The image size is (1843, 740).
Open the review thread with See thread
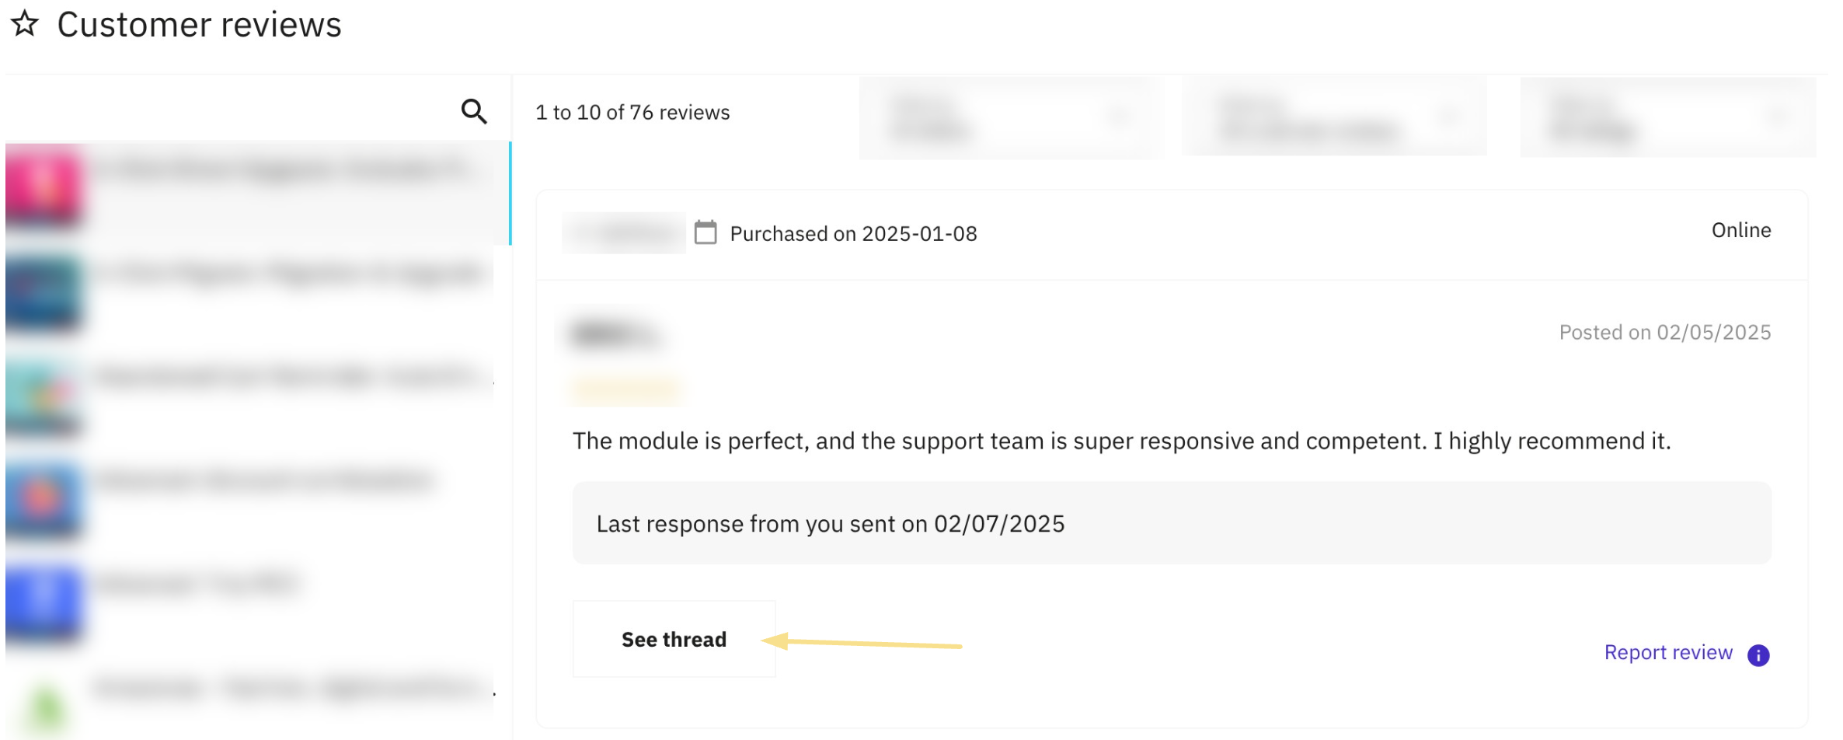click(x=674, y=639)
